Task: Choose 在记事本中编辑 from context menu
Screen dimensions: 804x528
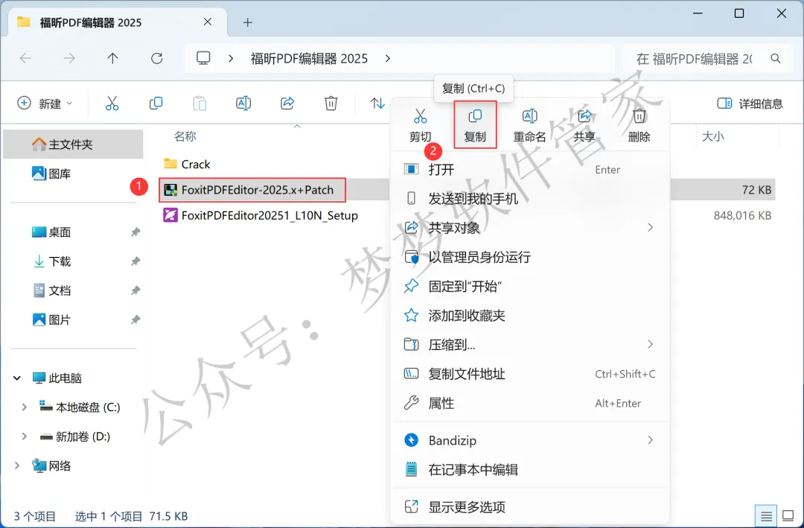Action: (530, 469)
